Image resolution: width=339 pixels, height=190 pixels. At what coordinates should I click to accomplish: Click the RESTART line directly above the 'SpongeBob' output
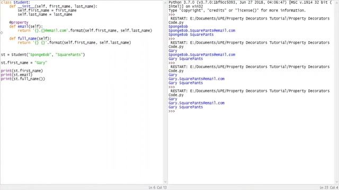tap(250, 18)
